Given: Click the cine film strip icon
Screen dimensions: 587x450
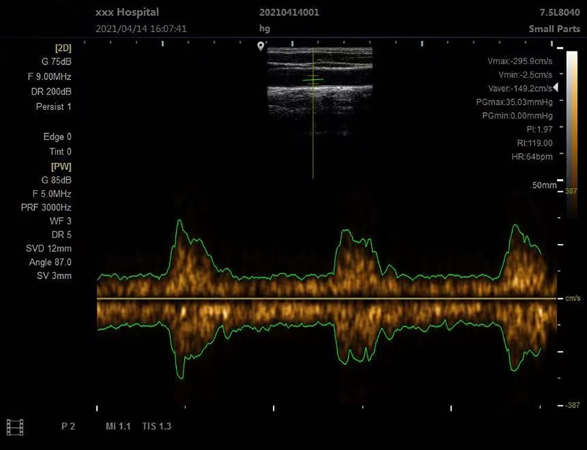Looking at the screenshot, I should 14,427.
